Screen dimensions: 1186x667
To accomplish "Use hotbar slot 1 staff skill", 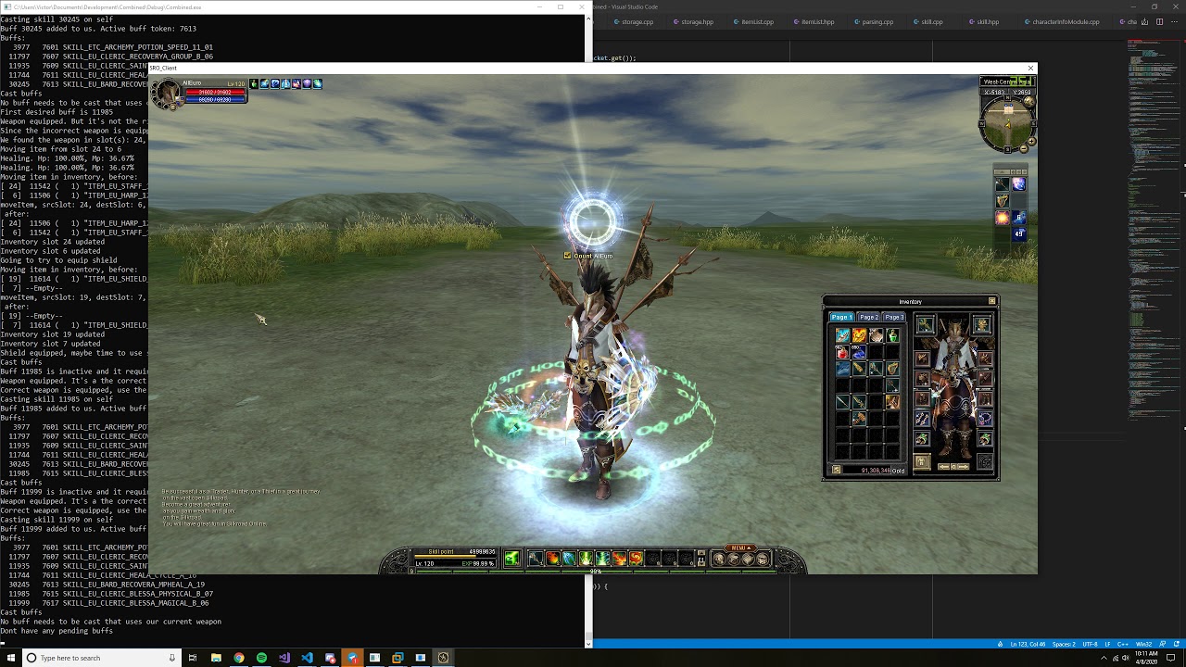I will click(x=536, y=559).
